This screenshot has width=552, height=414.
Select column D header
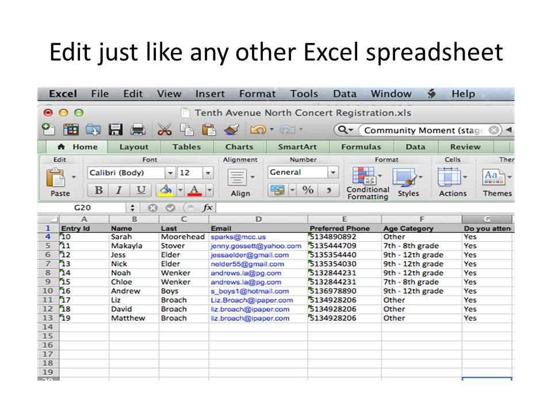[258, 219]
